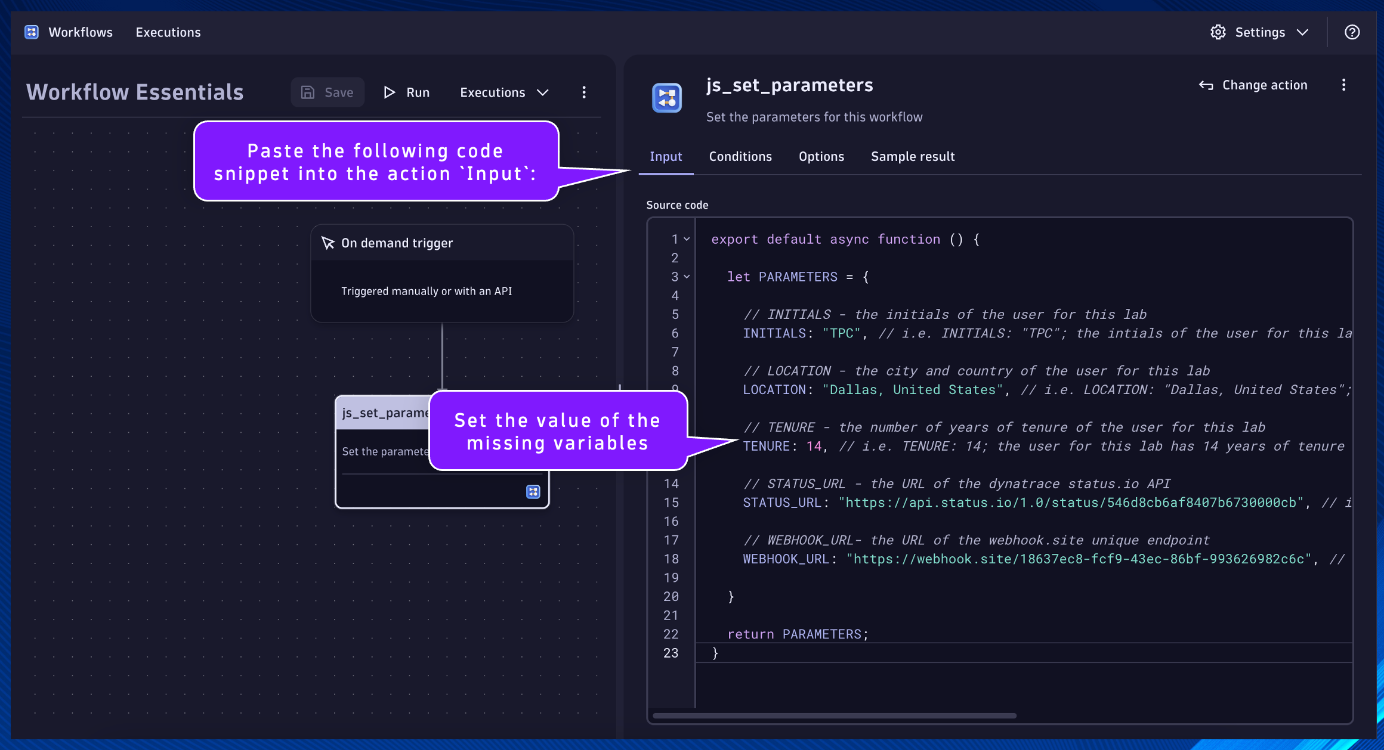Switch to the Conditions tab

(740, 157)
